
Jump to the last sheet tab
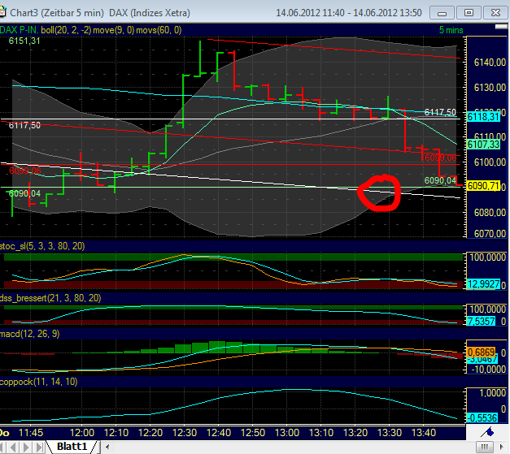click(39, 448)
